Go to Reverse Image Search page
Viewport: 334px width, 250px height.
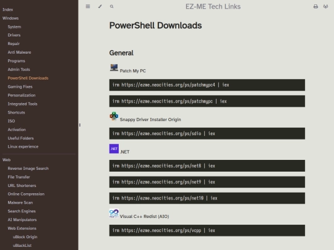28,169
